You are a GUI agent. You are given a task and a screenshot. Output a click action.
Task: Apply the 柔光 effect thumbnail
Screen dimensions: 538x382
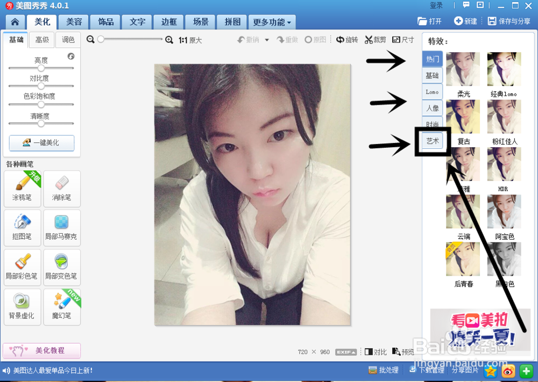pyautogui.click(x=463, y=69)
